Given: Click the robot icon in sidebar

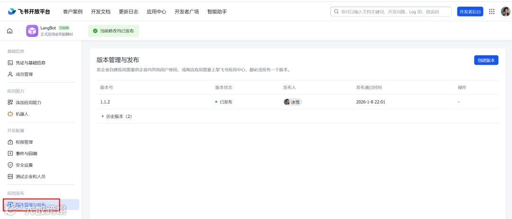Looking at the screenshot, I should click(x=10, y=114).
